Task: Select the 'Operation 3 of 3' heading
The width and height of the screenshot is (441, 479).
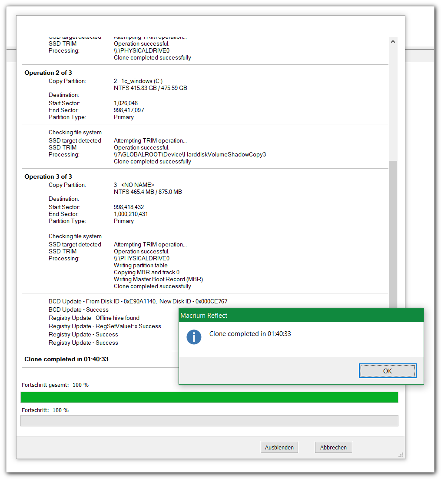Action: [x=48, y=176]
